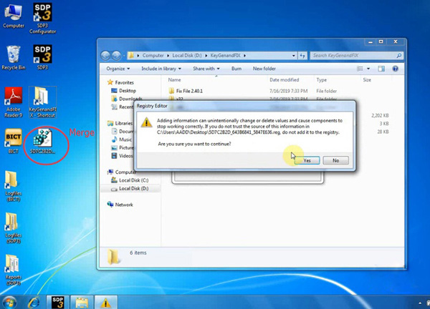Open SDP3 Configurator desktop shortcut
Image resolution: width=430 pixels, height=309 pixels.
(42, 19)
